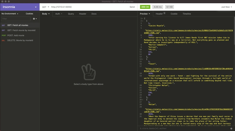The width and height of the screenshot is (235, 131).
Task: Click the plus create-request icon beside Filter
Action: click(x=35, y=19)
